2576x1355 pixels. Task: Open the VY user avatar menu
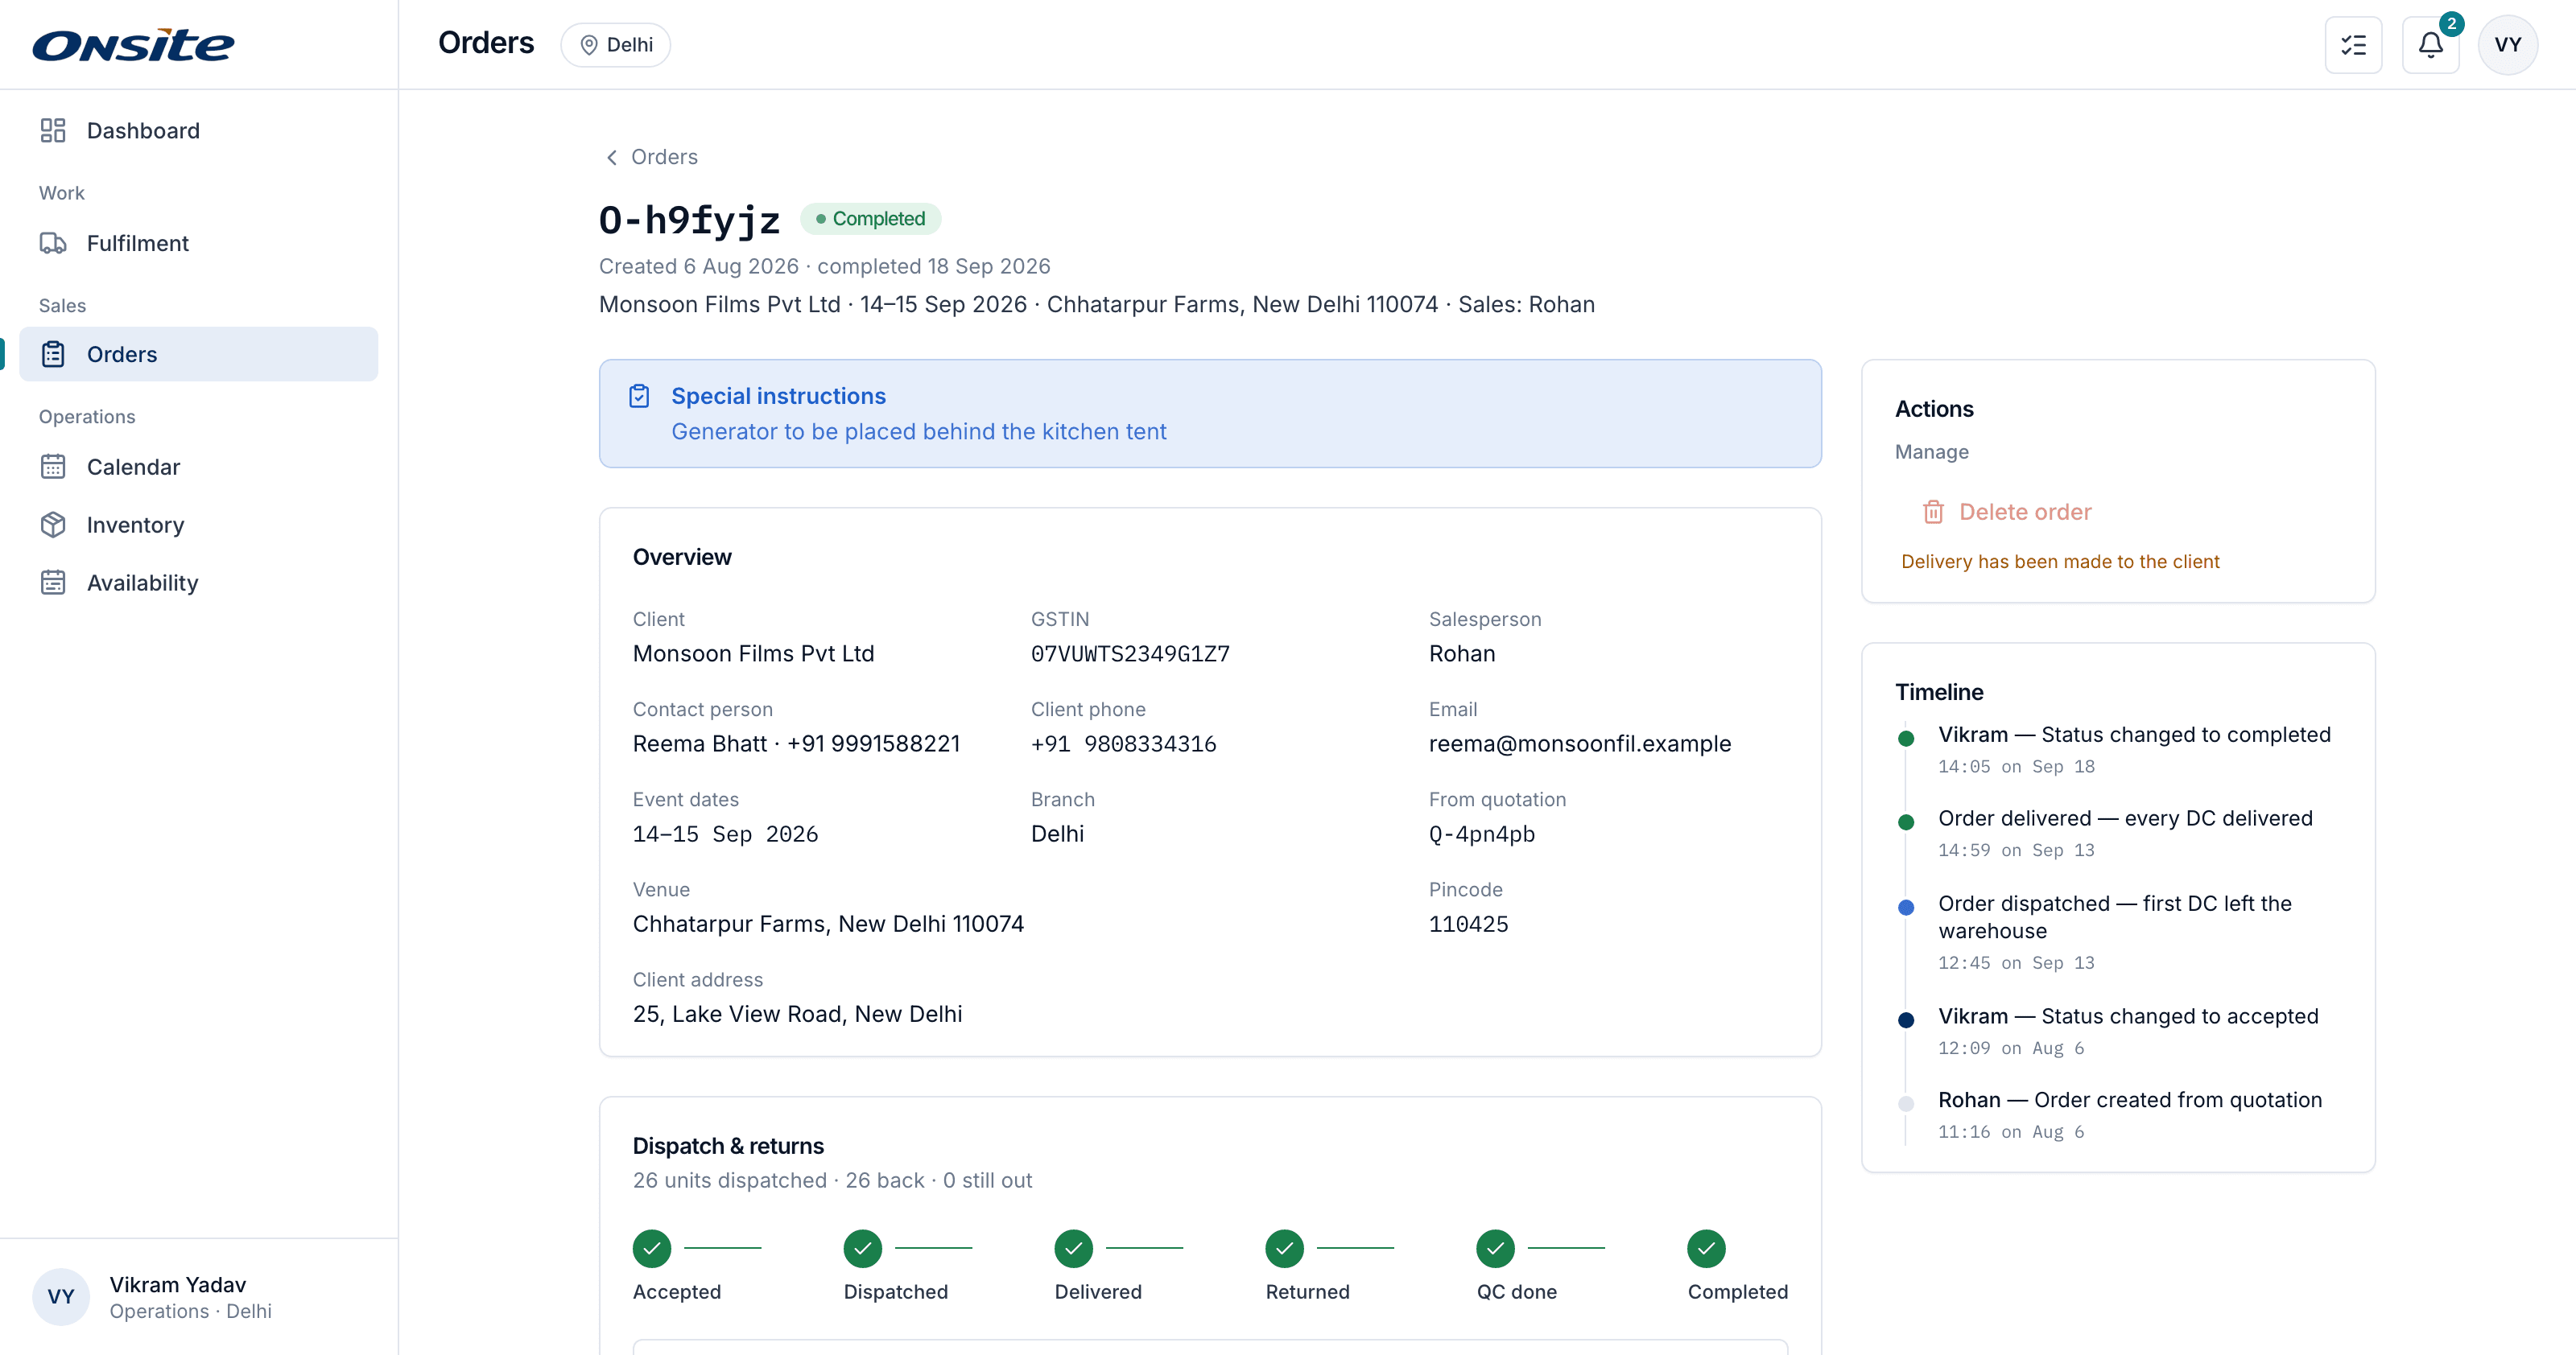(2507, 45)
